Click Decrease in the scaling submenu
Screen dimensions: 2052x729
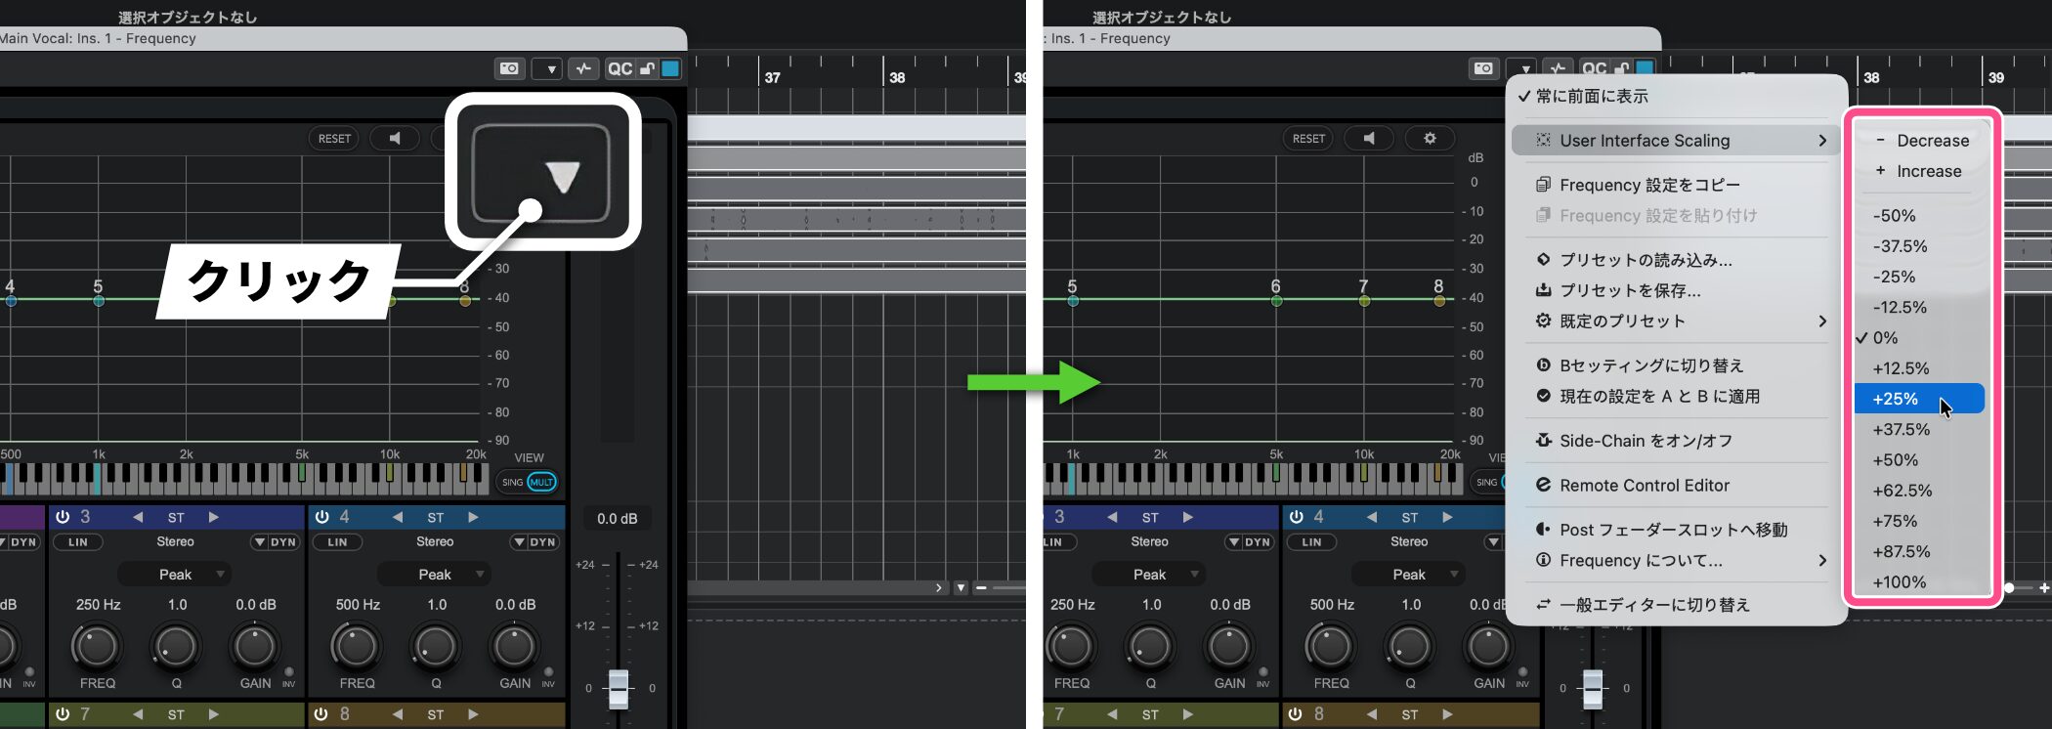1932,141
